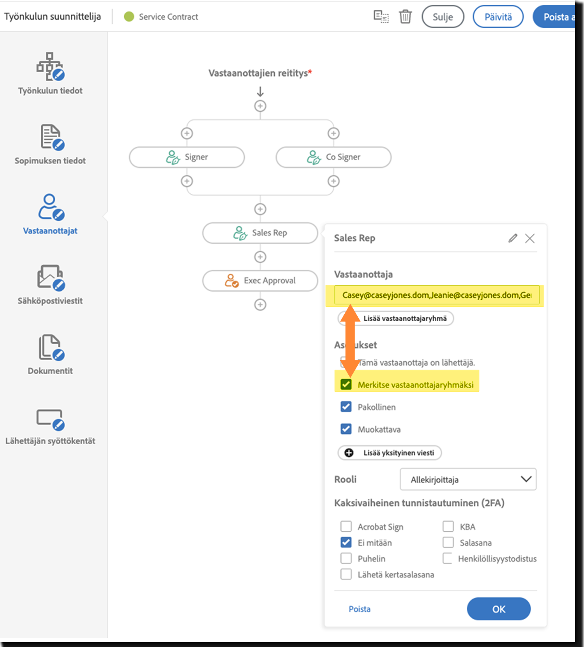Open the Sähköpostiviestit section
Image resolution: width=584 pixels, height=647 pixels.
pyautogui.click(x=50, y=284)
